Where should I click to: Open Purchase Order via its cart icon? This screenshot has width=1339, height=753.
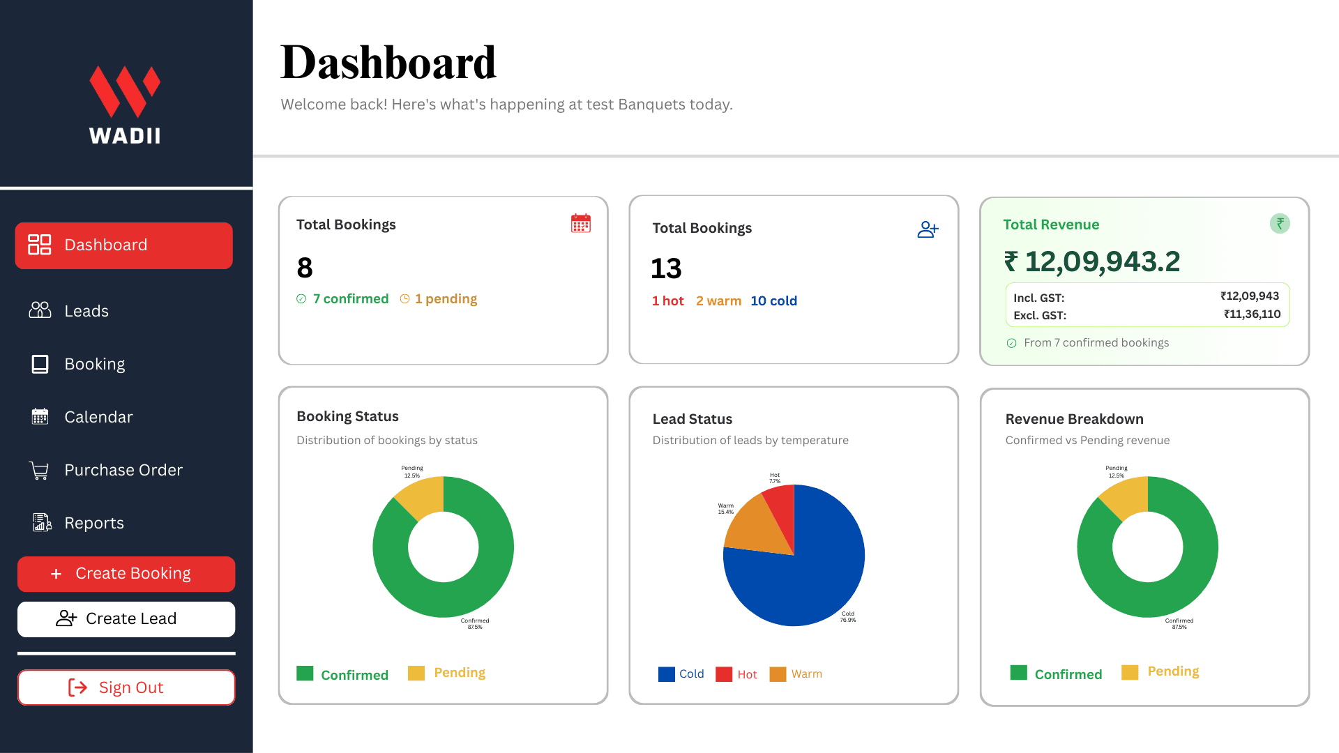point(40,470)
